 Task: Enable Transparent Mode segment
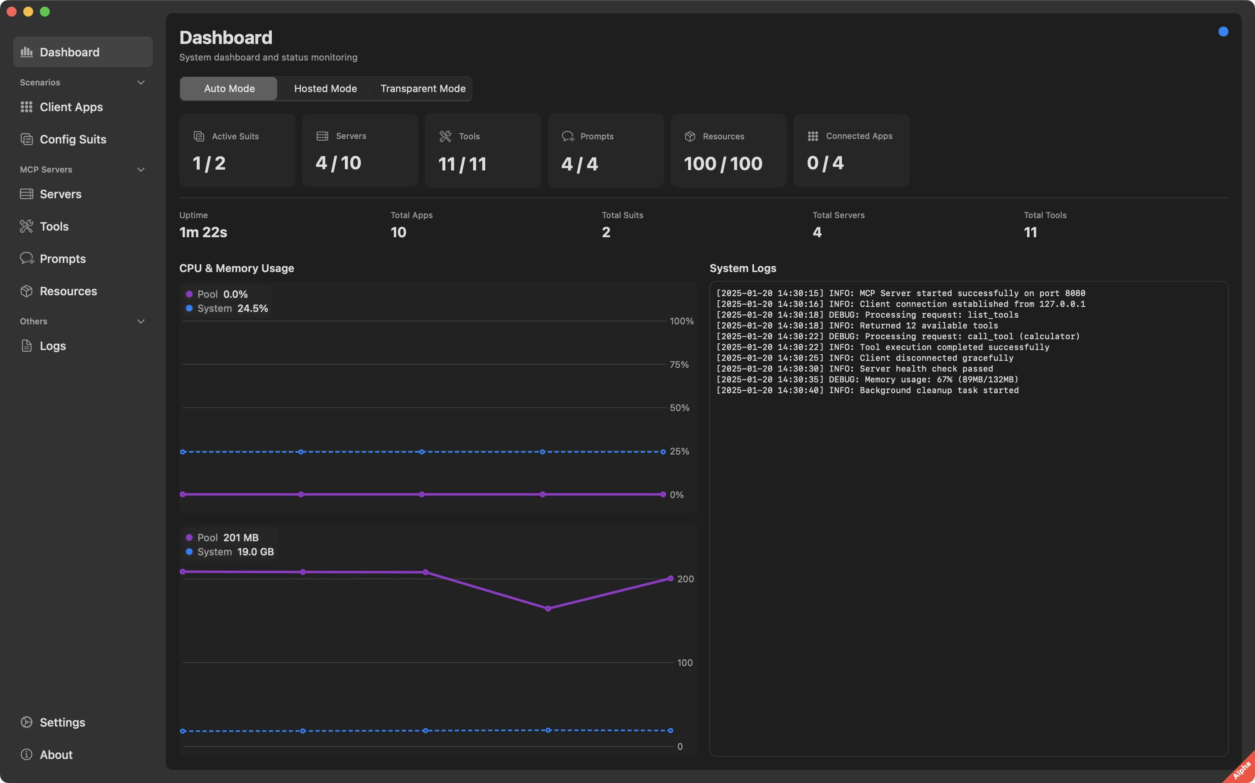pos(423,89)
